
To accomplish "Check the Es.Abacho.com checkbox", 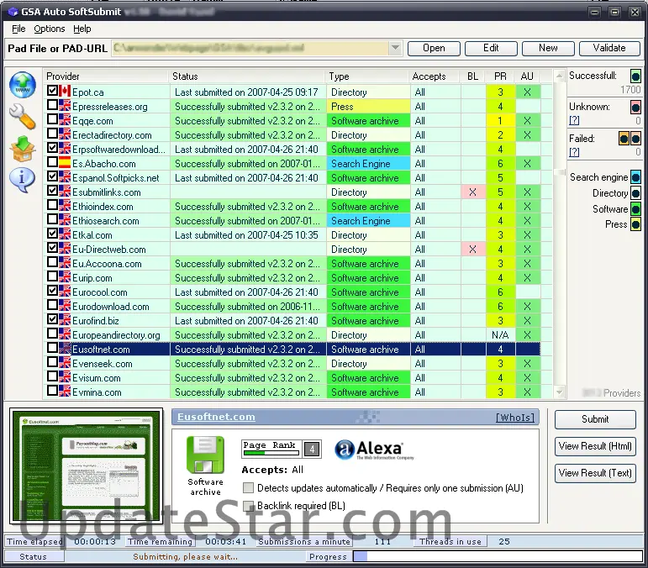I will pyautogui.click(x=52, y=162).
